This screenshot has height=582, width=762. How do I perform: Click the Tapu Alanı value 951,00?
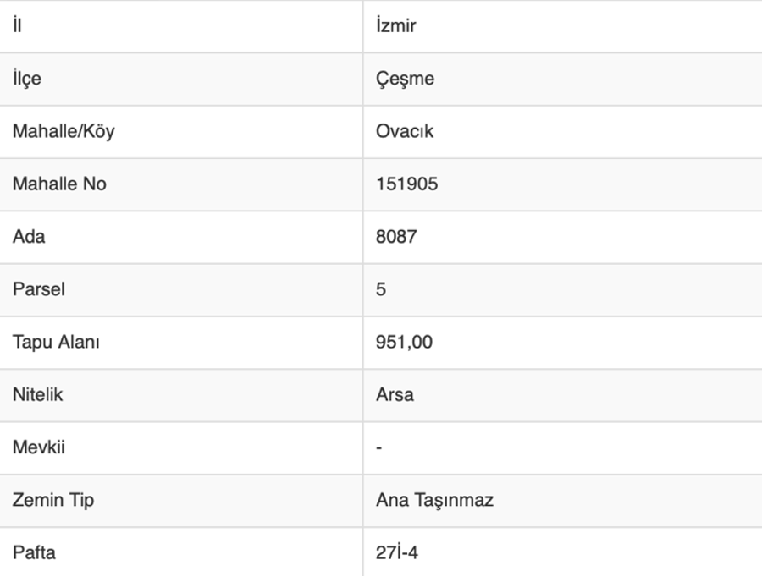coord(404,342)
